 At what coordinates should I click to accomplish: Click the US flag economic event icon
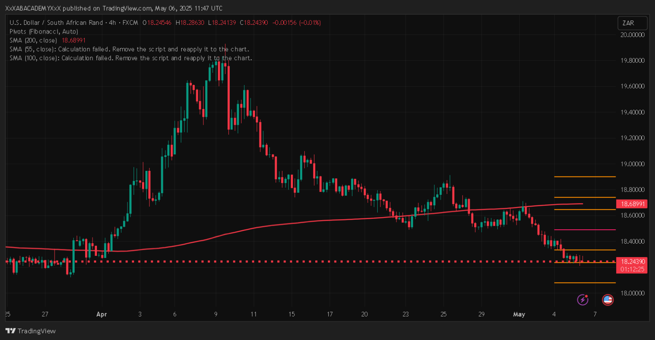[x=607, y=299]
